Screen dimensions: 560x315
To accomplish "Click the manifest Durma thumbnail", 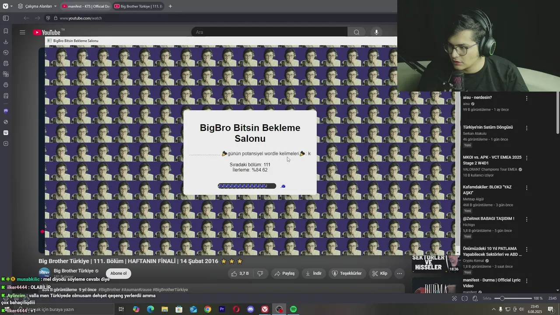I will pyautogui.click(x=435, y=285).
